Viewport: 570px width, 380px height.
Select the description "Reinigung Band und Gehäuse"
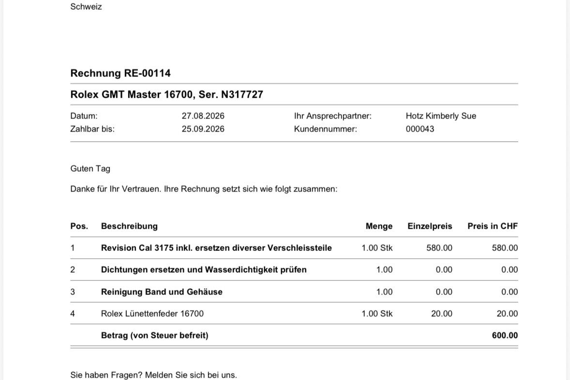pos(162,292)
